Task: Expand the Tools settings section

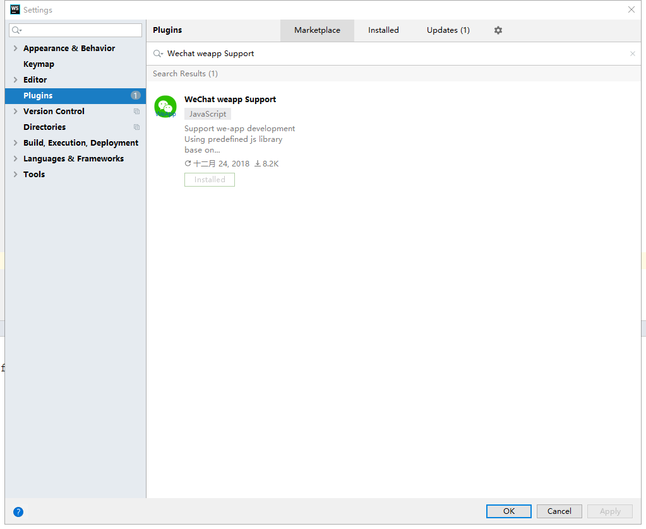Action: [15, 175]
